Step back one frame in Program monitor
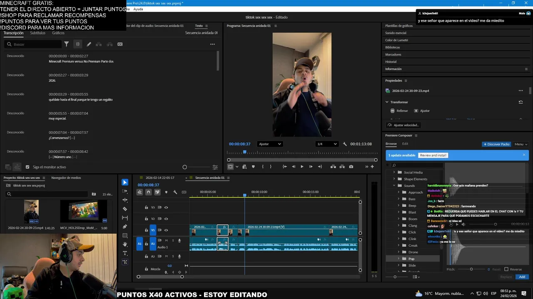Image resolution: width=533 pixels, height=299 pixels. 293,167
